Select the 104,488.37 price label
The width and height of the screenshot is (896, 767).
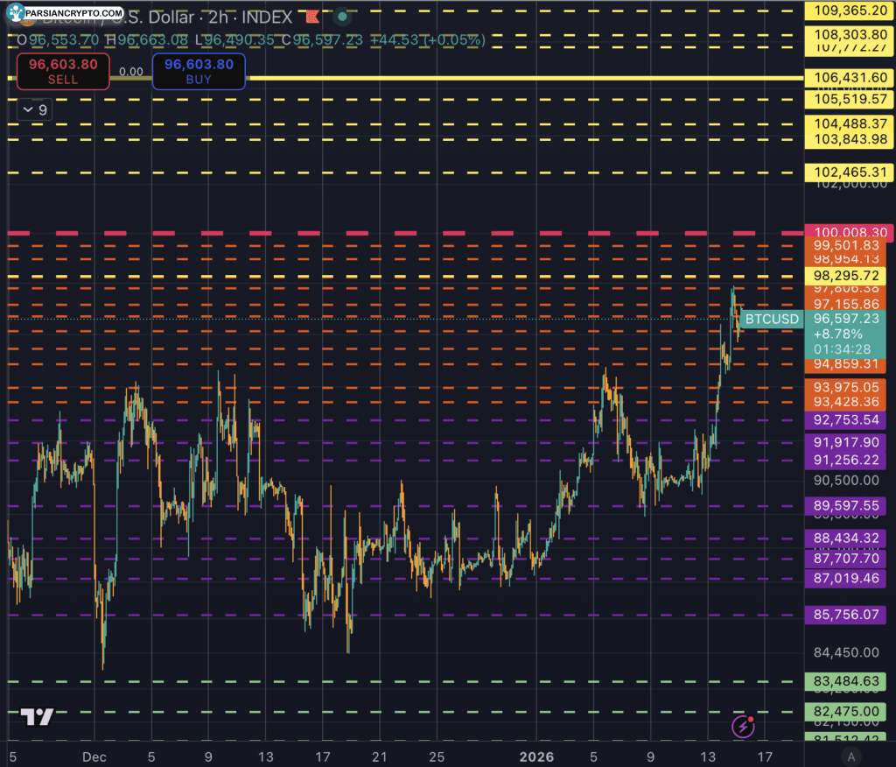click(850, 123)
